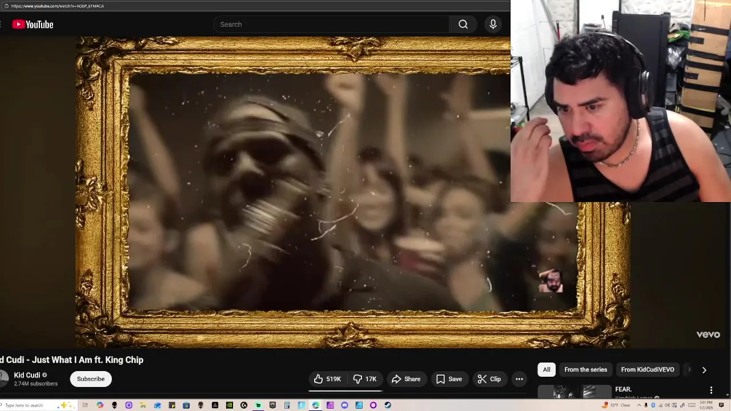Save the video to a playlist
The image size is (731, 411).
pos(449,379)
